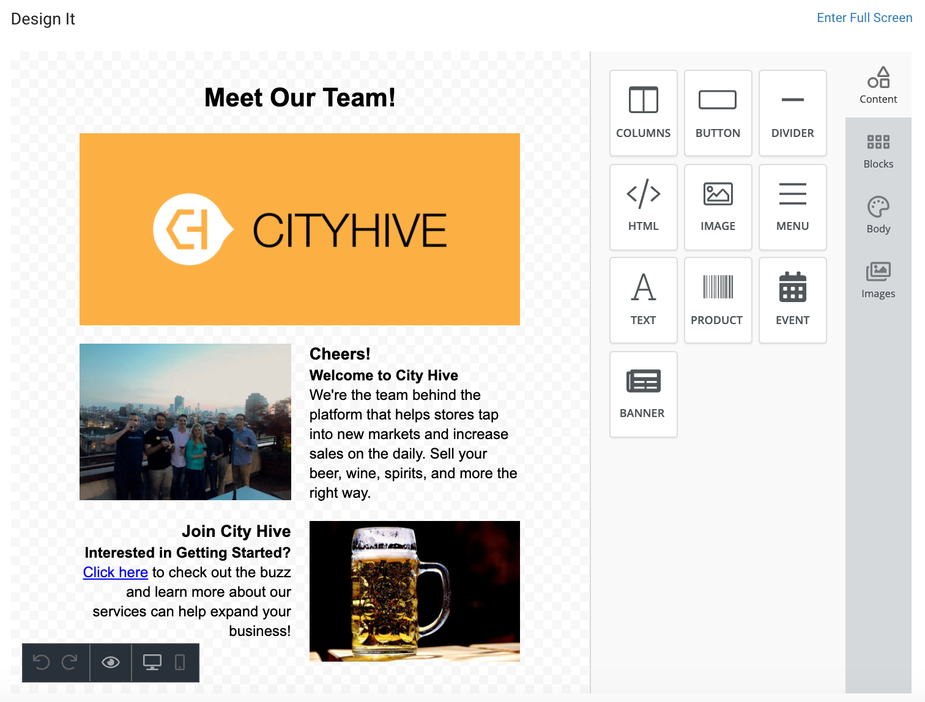Select 'Interested in Getting Started?' text
The image size is (925, 702).
click(188, 553)
